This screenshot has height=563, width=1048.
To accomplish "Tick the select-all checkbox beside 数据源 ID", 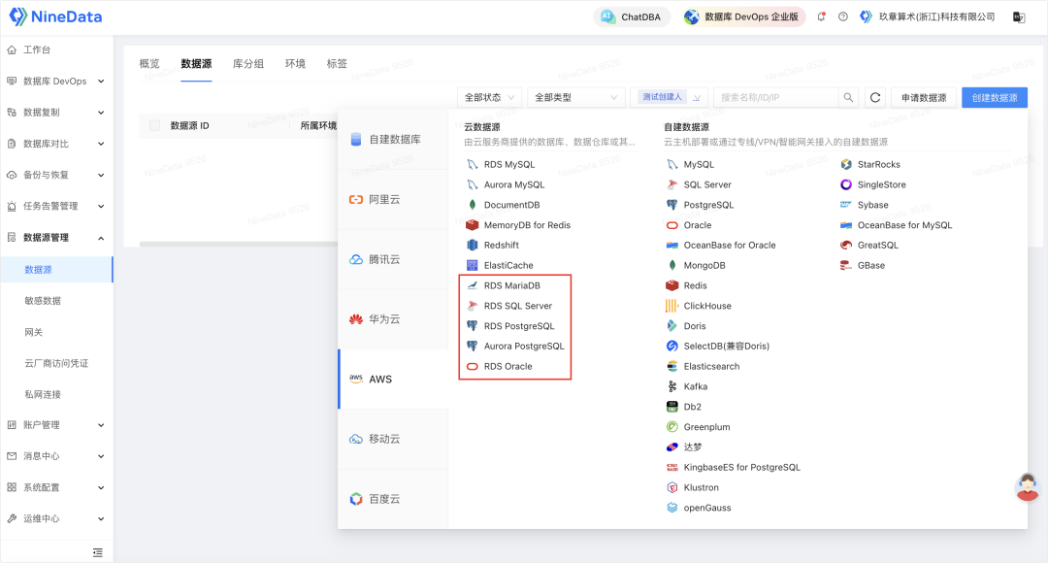I will [x=155, y=126].
